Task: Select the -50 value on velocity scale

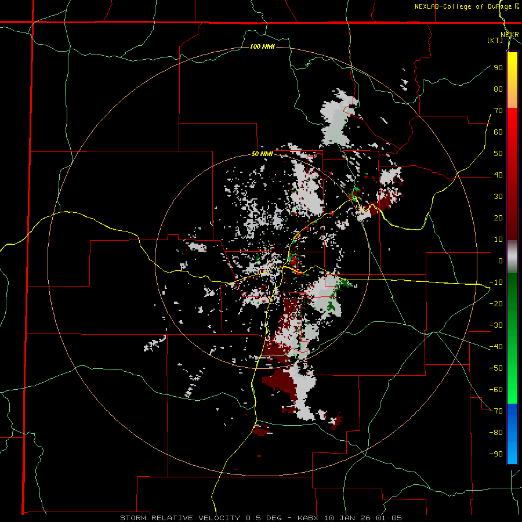Action: coord(496,368)
